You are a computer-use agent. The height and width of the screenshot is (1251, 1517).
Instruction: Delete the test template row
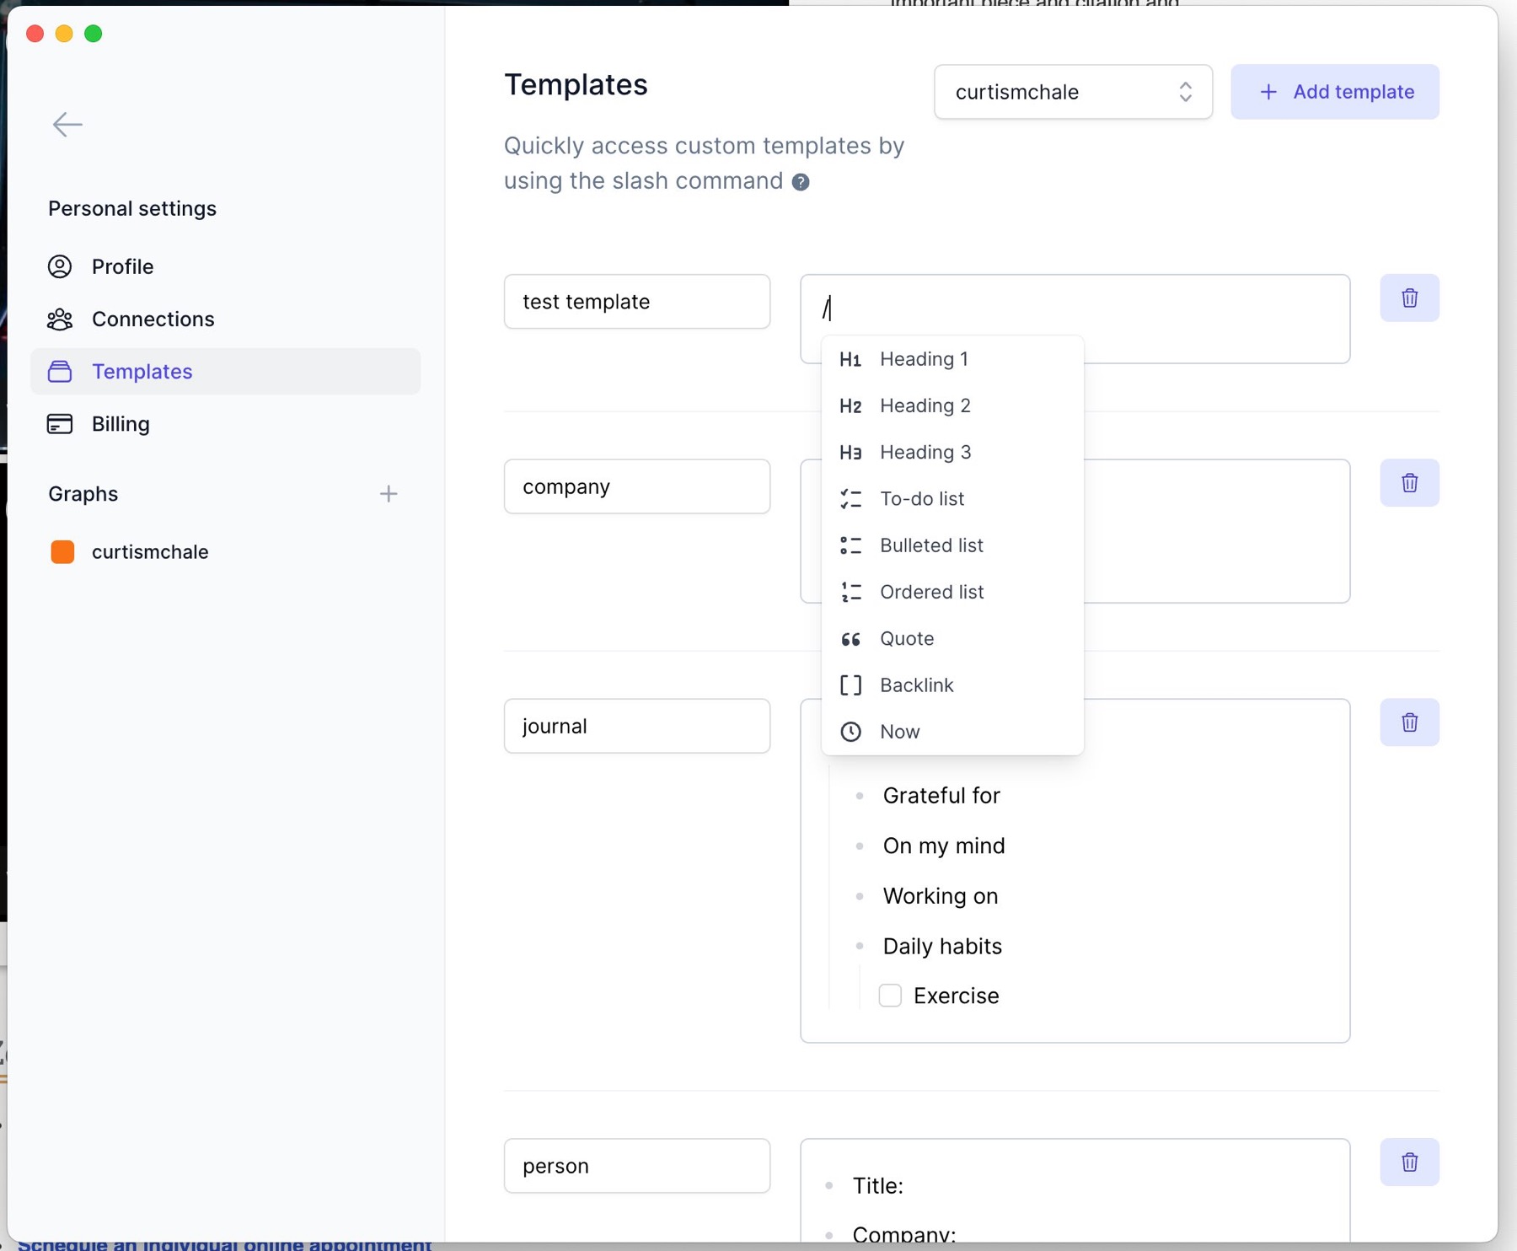point(1409,298)
